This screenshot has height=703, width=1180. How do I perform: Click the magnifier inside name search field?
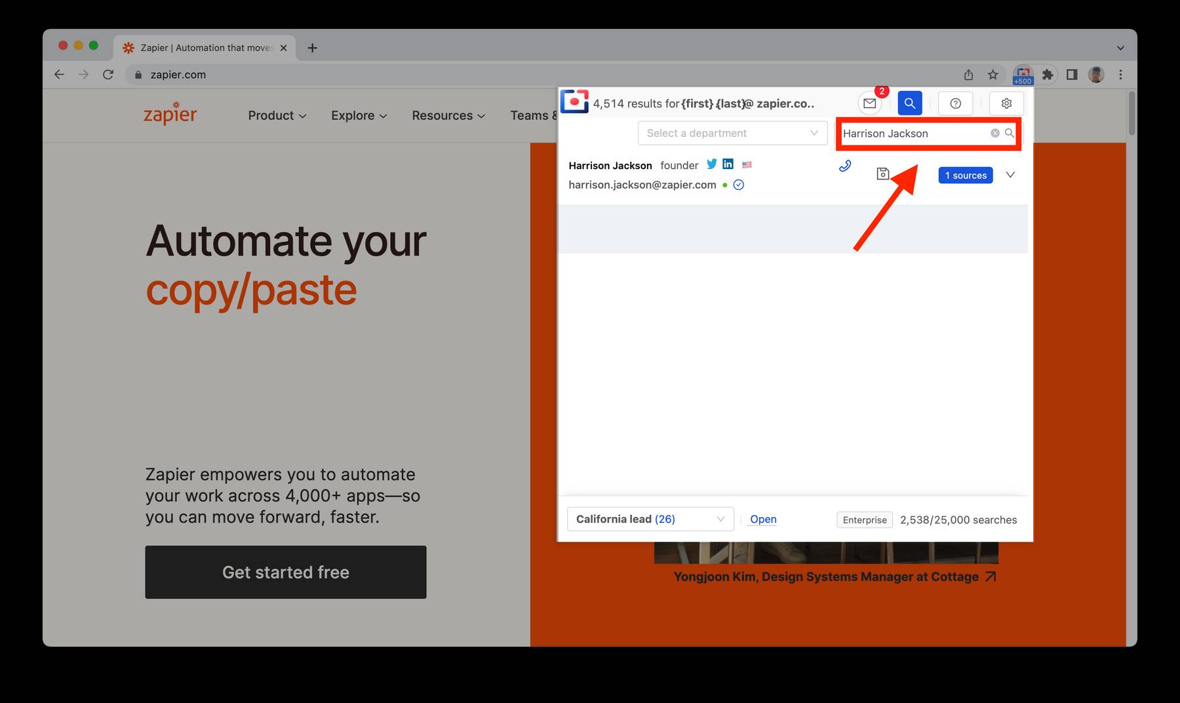[x=1010, y=133]
